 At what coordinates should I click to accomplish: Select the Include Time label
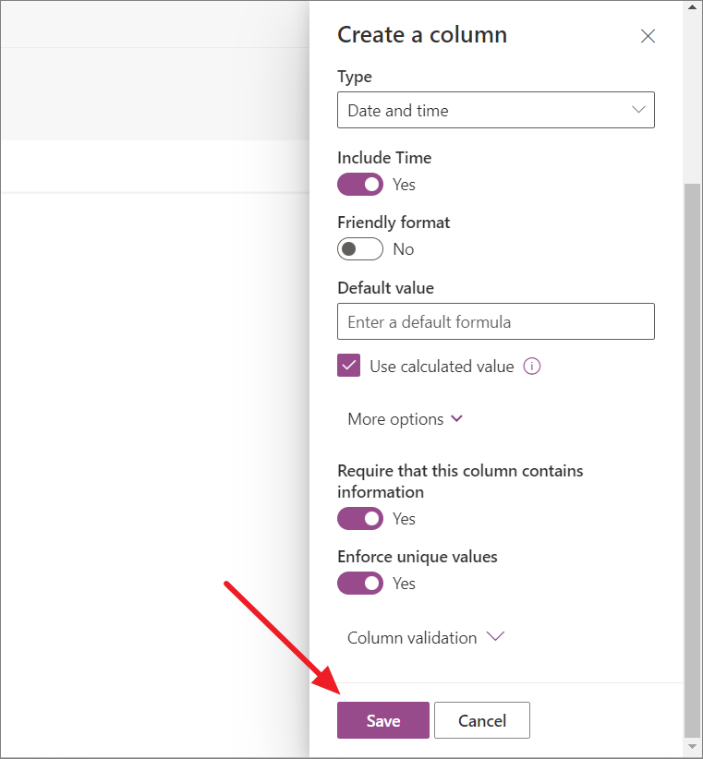(x=384, y=157)
